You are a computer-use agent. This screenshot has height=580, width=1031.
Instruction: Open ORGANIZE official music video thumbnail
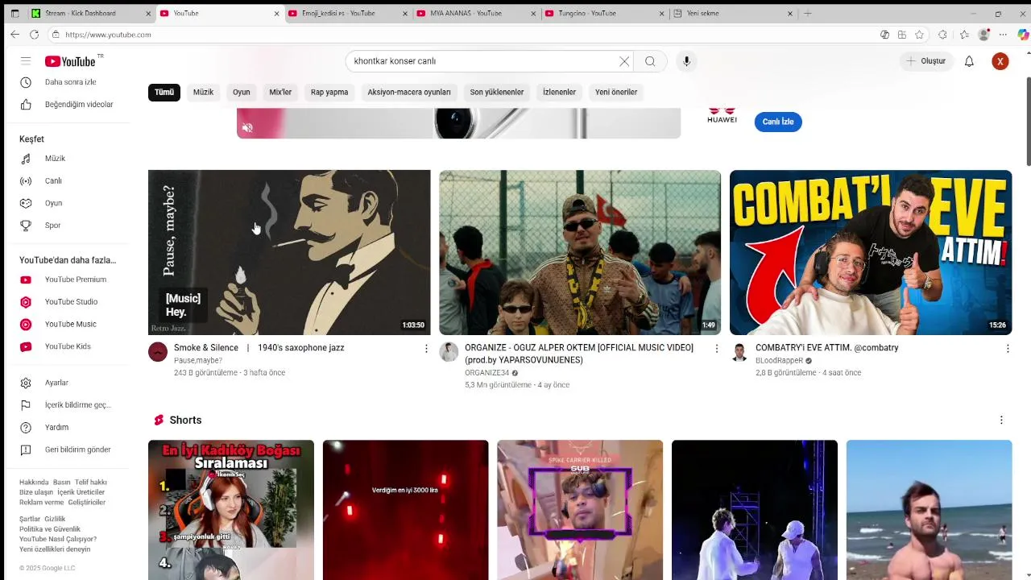[x=580, y=252]
